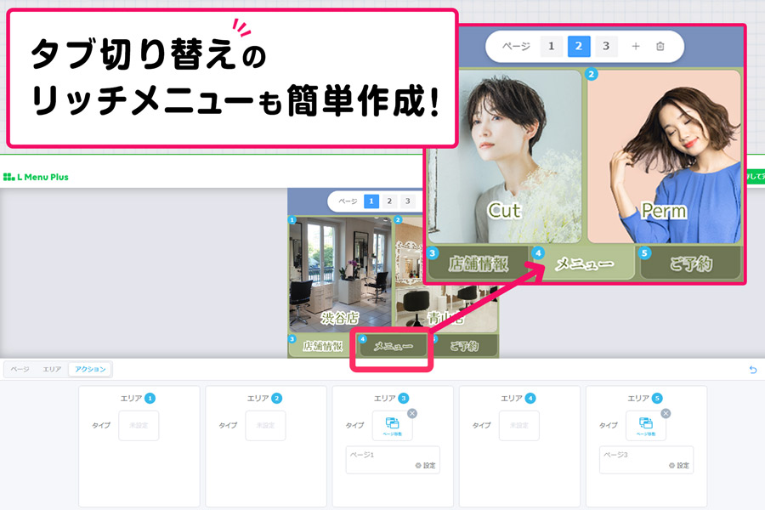The width and height of the screenshot is (765, 510).
Task: Go to page 3 in the enlarged pager
Action: pyautogui.click(x=605, y=46)
